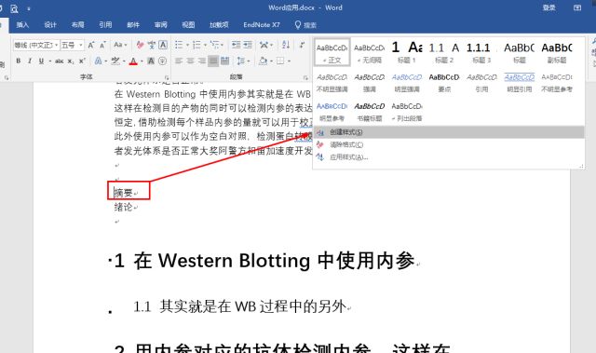Open the EndNote X7 tab
Image resolution: width=596 pixels, height=353 pixels.
pyautogui.click(x=262, y=25)
